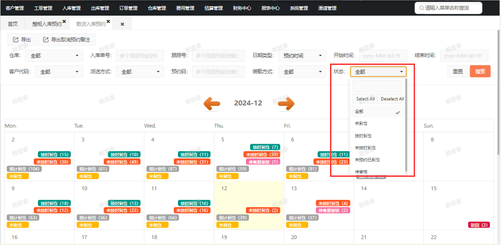Go to previous month with left arrow
This screenshot has width=501, height=245.
(x=212, y=104)
